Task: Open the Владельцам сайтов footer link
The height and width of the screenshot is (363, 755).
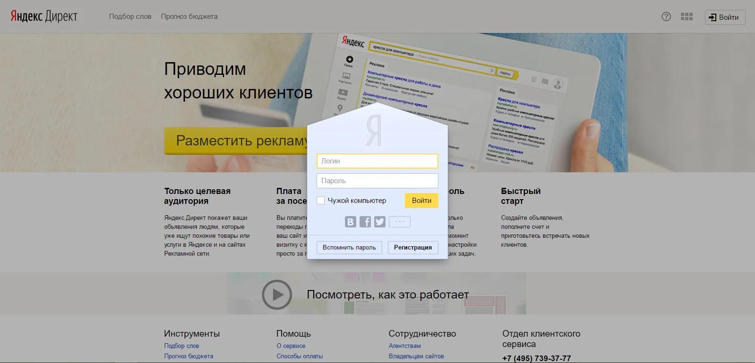Action: (x=416, y=356)
